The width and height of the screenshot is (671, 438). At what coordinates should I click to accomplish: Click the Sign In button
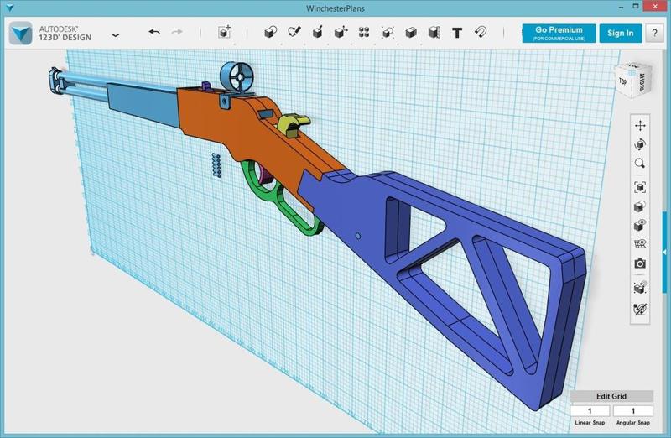(620, 33)
